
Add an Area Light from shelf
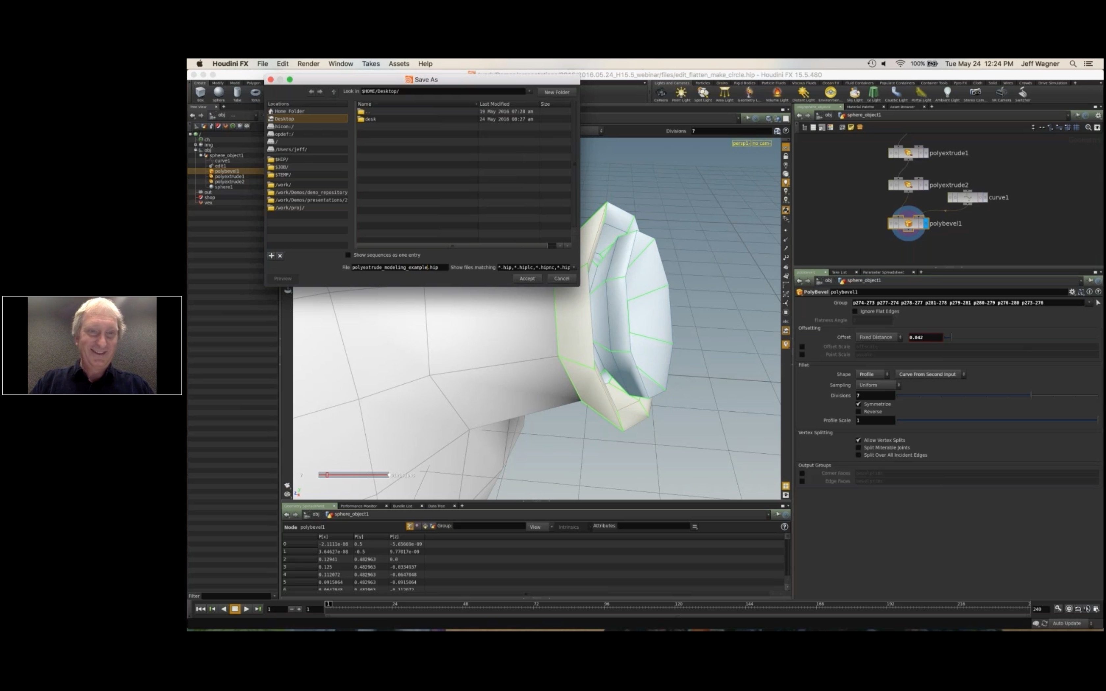(724, 94)
